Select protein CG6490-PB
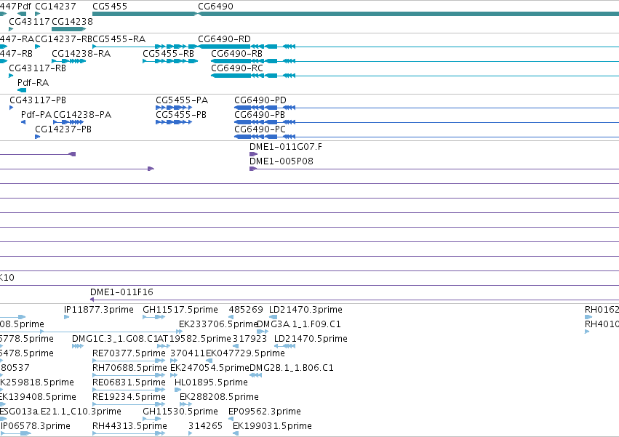Screen dimensions: 619x437 260,115
